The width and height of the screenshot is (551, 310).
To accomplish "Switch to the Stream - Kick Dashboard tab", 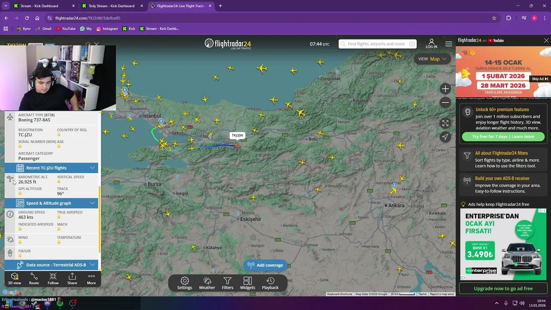I will coord(43,6).
